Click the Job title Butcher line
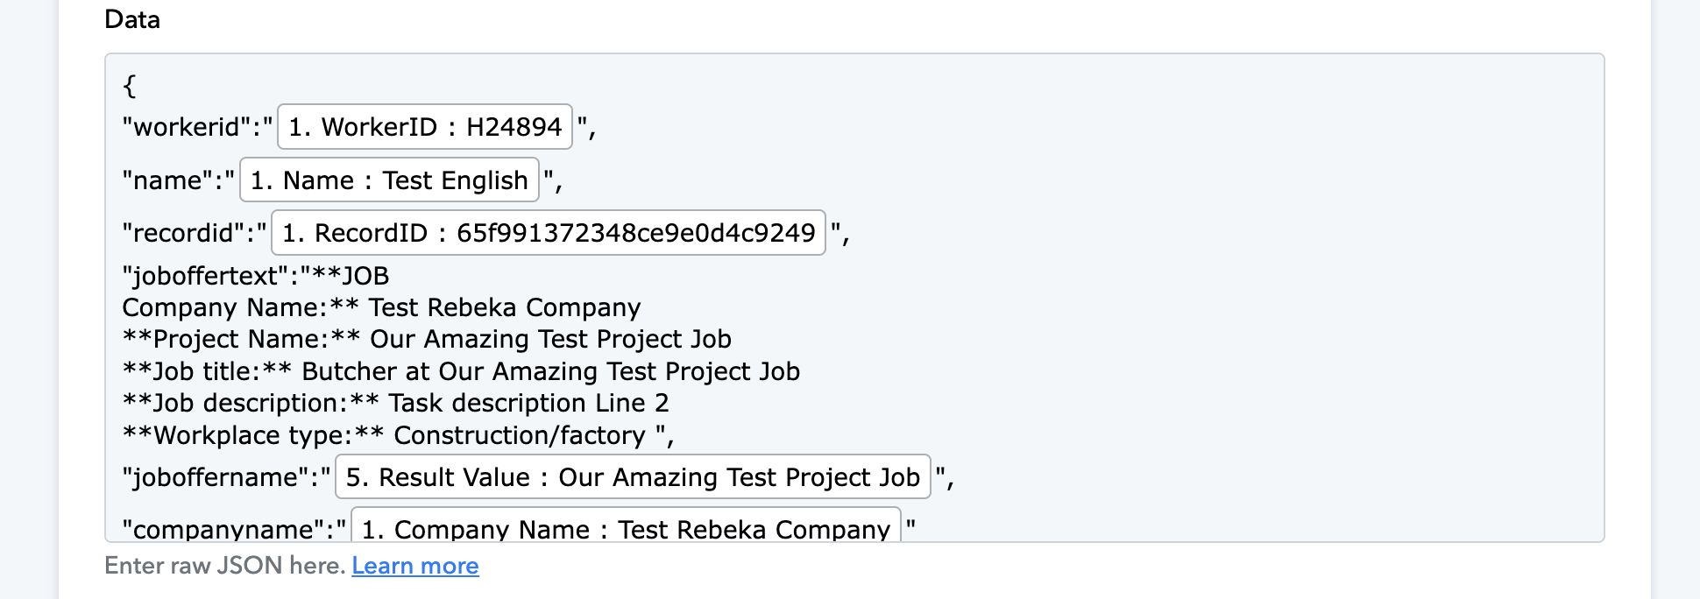The height and width of the screenshot is (599, 1700). click(x=461, y=371)
